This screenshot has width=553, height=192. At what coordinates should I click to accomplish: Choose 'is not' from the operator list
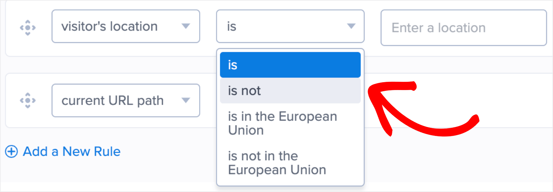point(290,91)
